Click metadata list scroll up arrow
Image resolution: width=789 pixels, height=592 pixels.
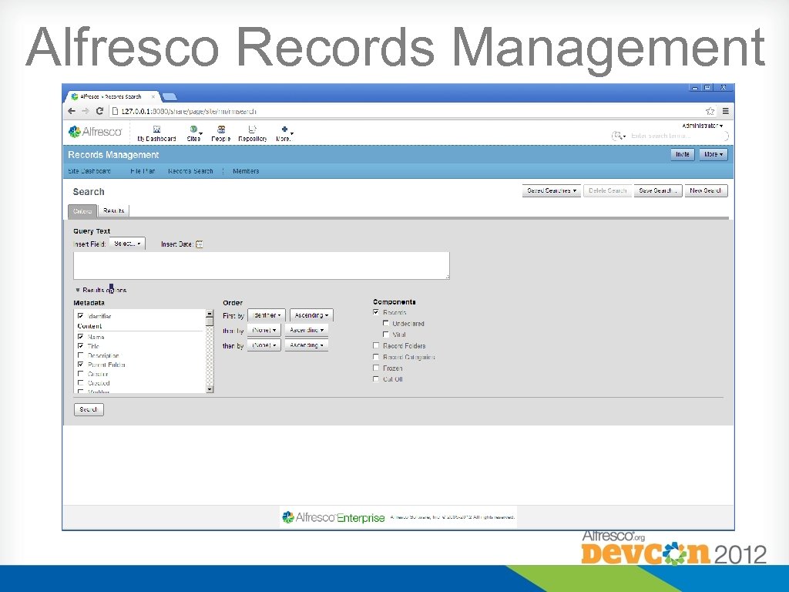210,313
